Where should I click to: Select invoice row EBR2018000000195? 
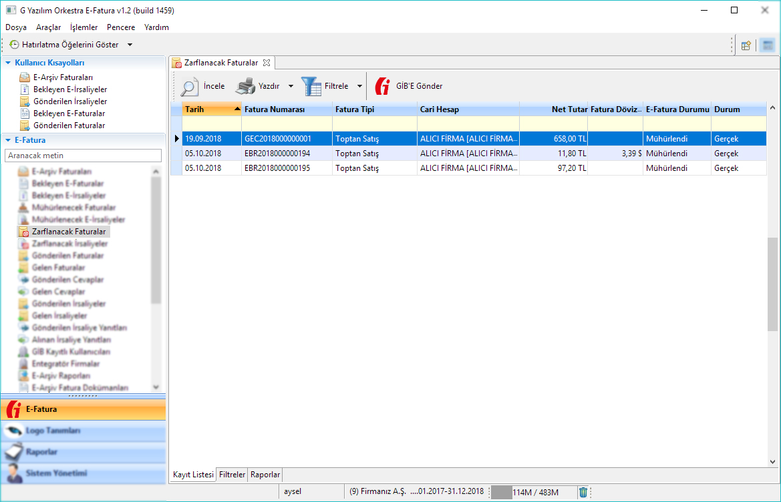[277, 168]
